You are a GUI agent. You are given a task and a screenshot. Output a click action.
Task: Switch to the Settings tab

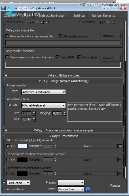pyautogui.click(x=79, y=16)
